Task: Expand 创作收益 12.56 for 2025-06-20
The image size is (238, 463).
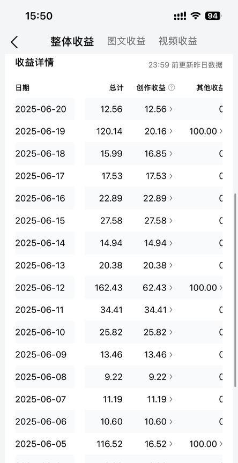Action: (159, 109)
